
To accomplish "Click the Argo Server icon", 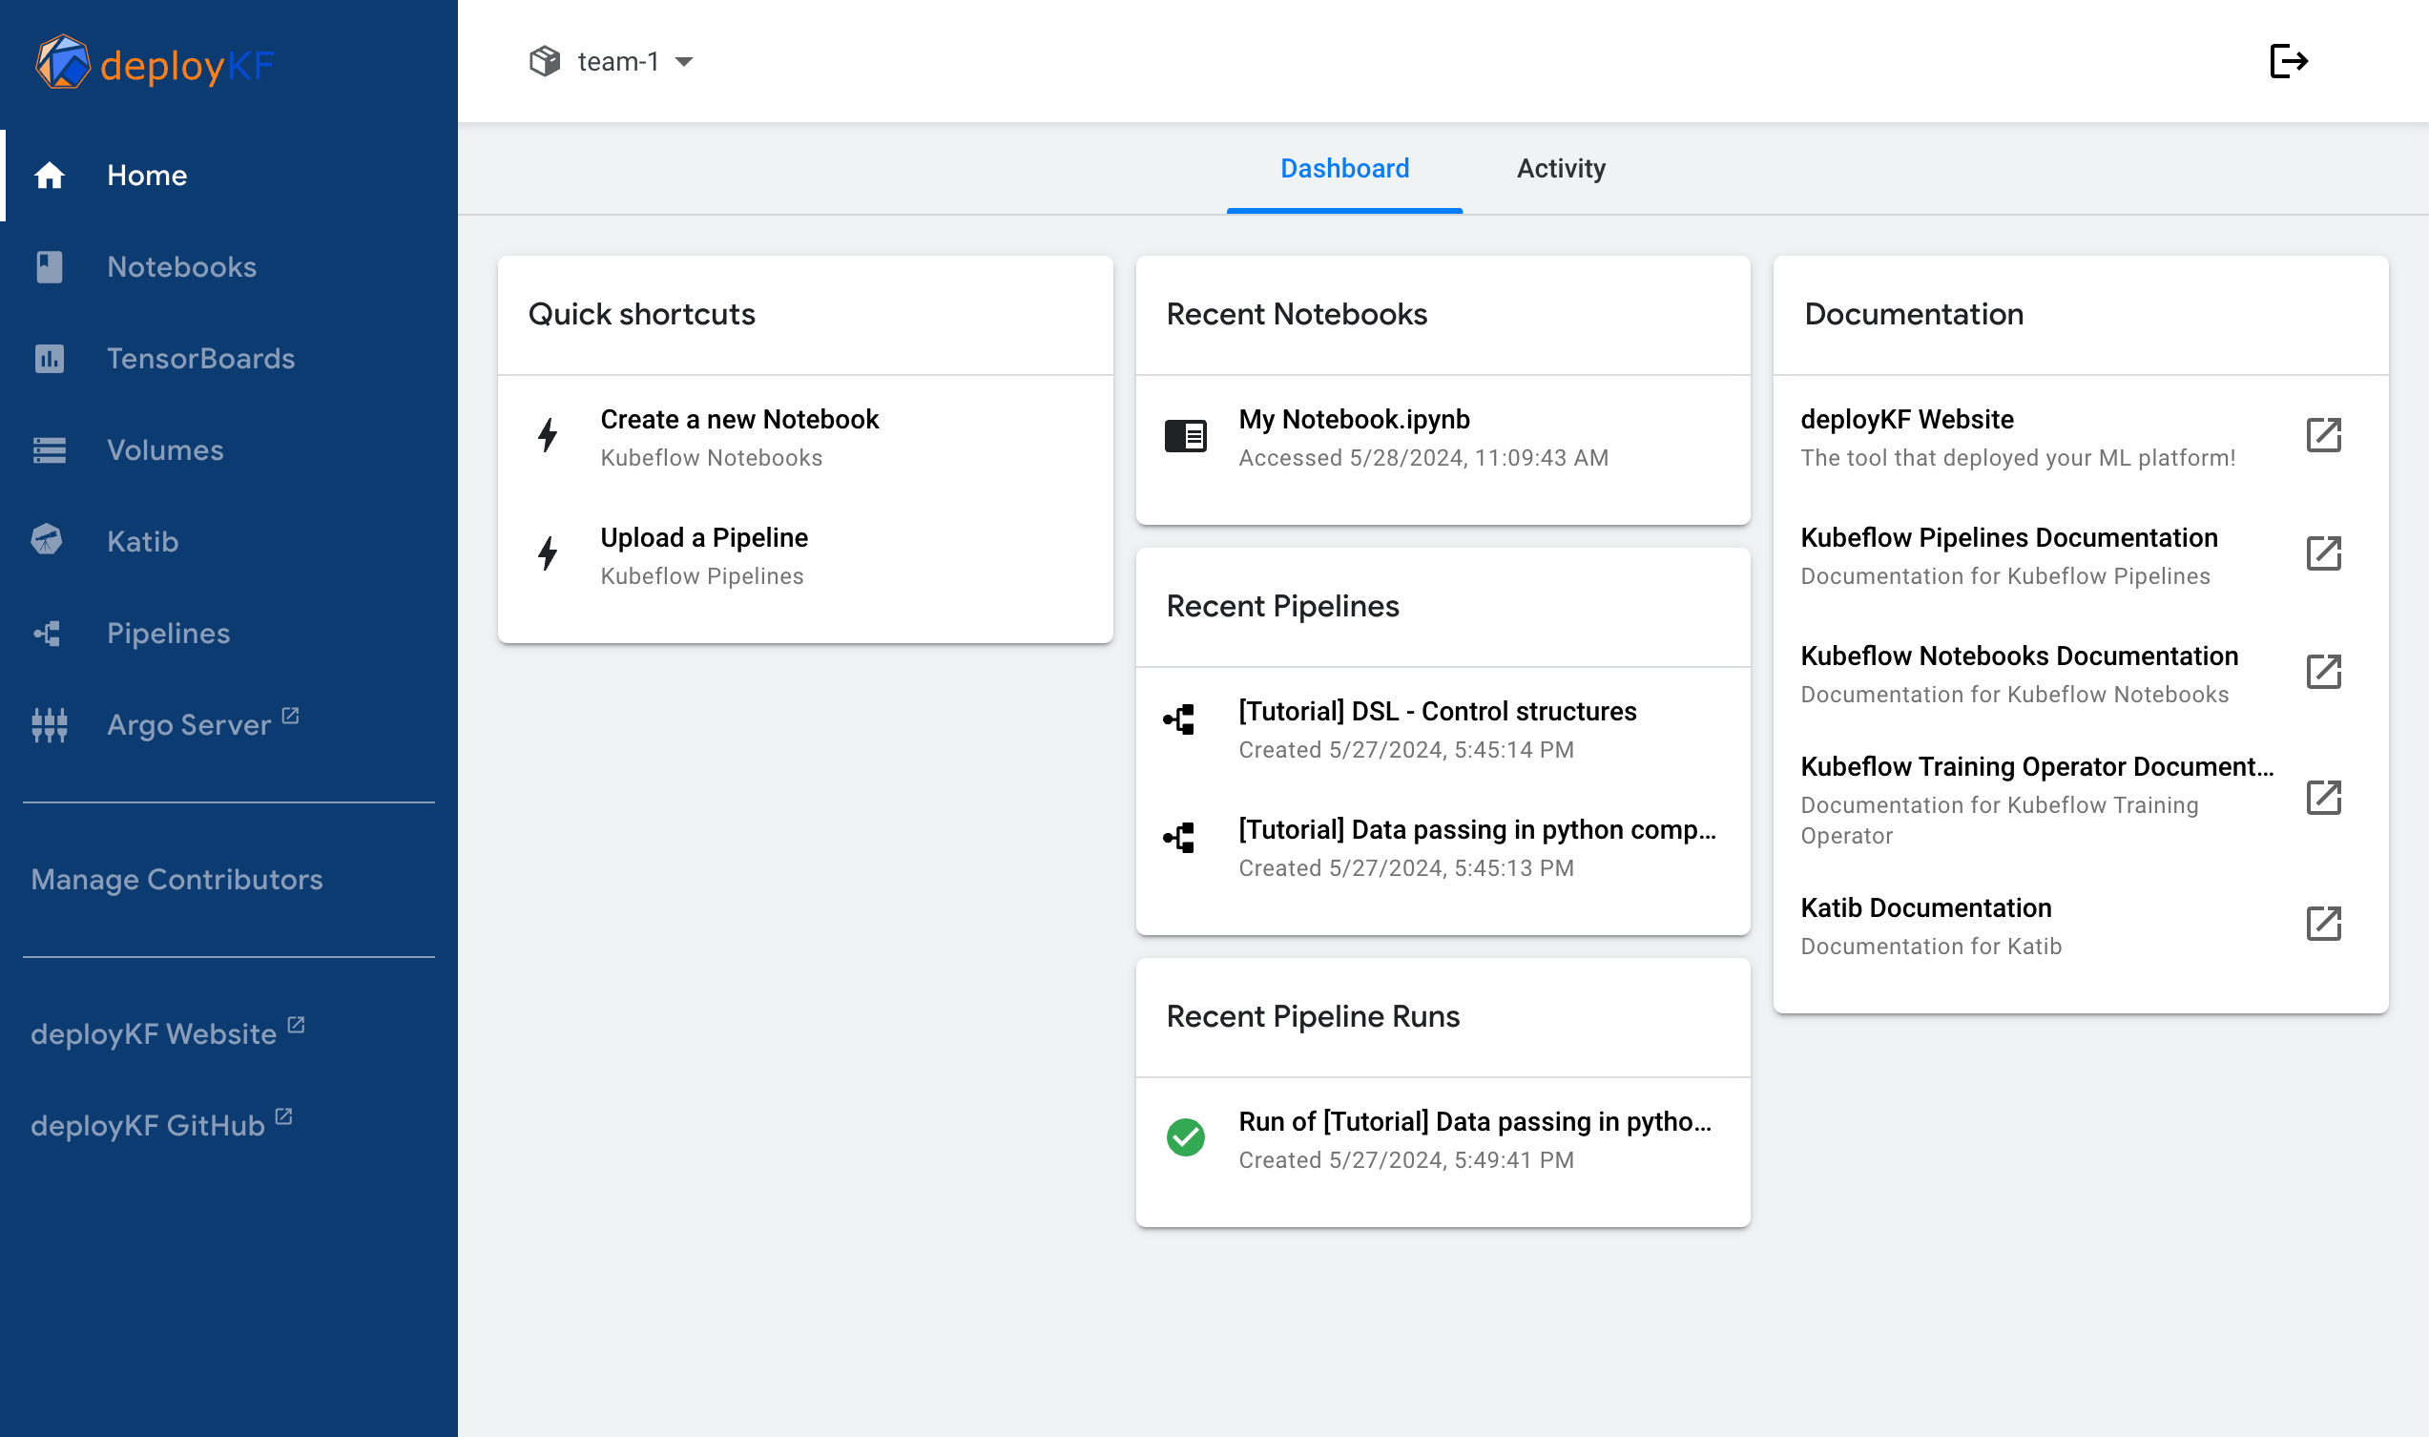I will click(x=50, y=724).
